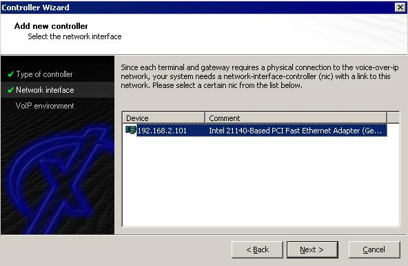Viewport: 408px width, 266px height.
Task: Click divider between Device and Comment headers
Action: (205, 118)
